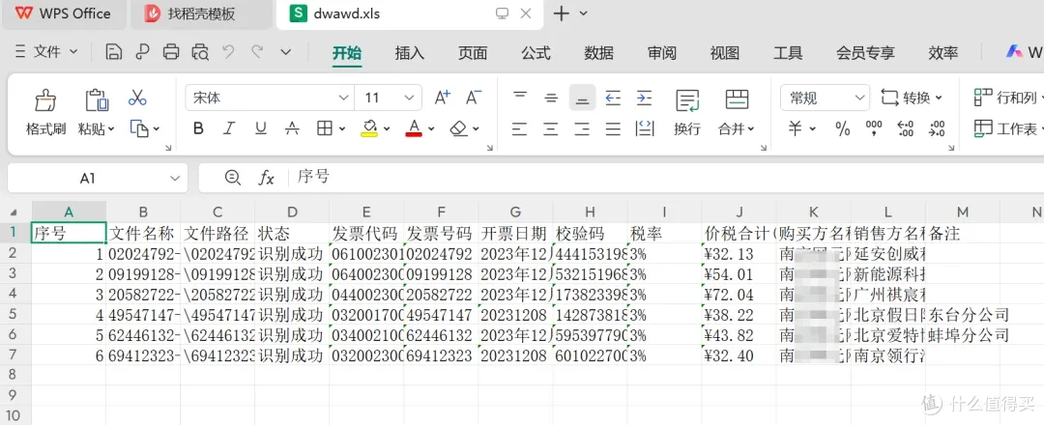Screen dimensions: 1044x425
Task: Click the Redo arrow icon
Action: click(x=257, y=51)
